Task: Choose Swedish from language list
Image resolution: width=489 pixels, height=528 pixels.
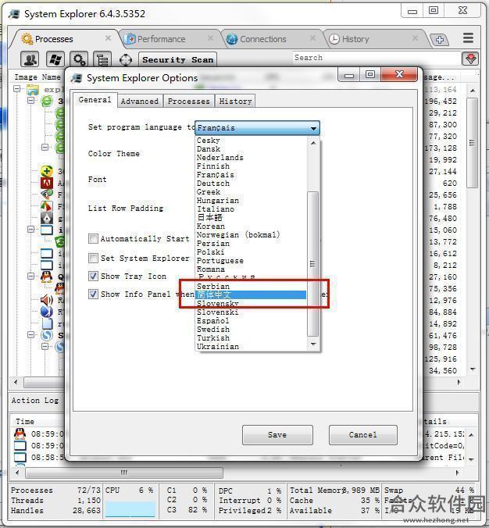Action: click(x=251, y=329)
